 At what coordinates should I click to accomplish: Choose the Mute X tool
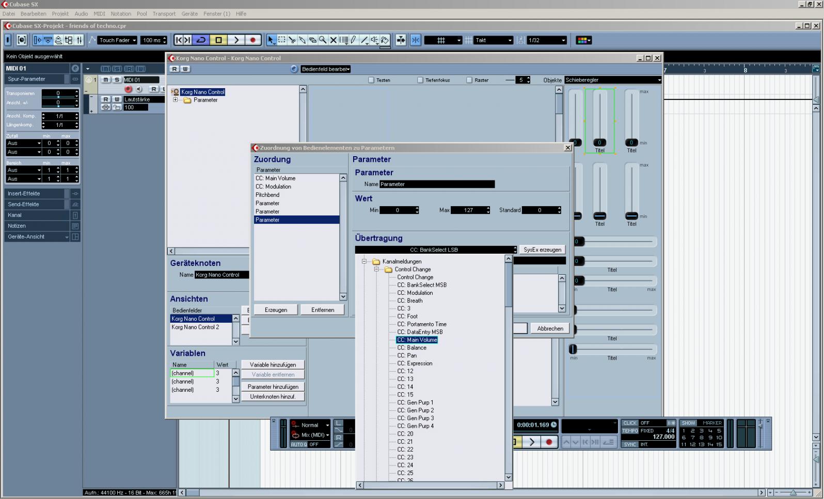click(333, 40)
